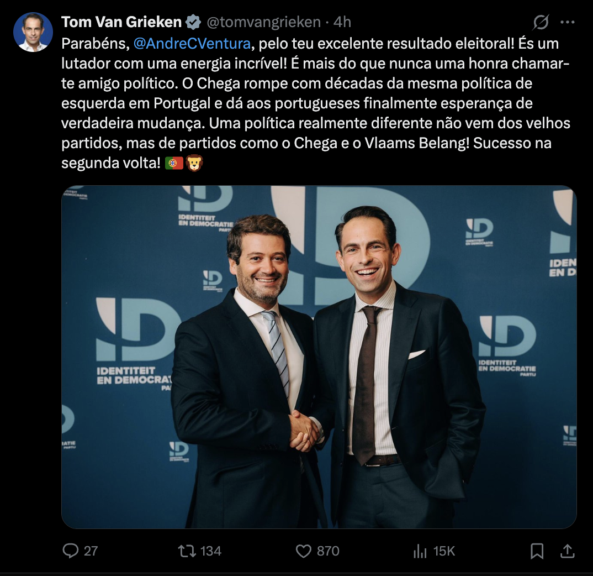Screen dimensions: 593x576
Task: Click the 27 replies count
Action: coord(91,551)
